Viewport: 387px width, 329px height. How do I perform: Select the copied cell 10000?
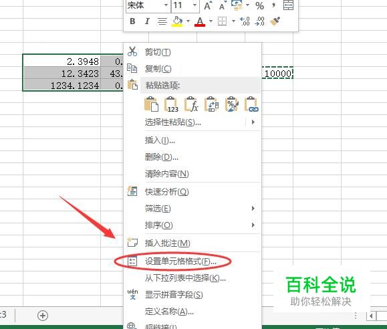click(x=277, y=73)
